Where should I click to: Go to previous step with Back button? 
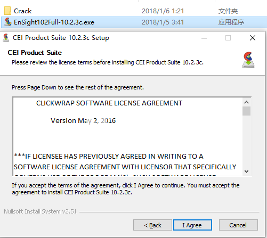[152, 225]
